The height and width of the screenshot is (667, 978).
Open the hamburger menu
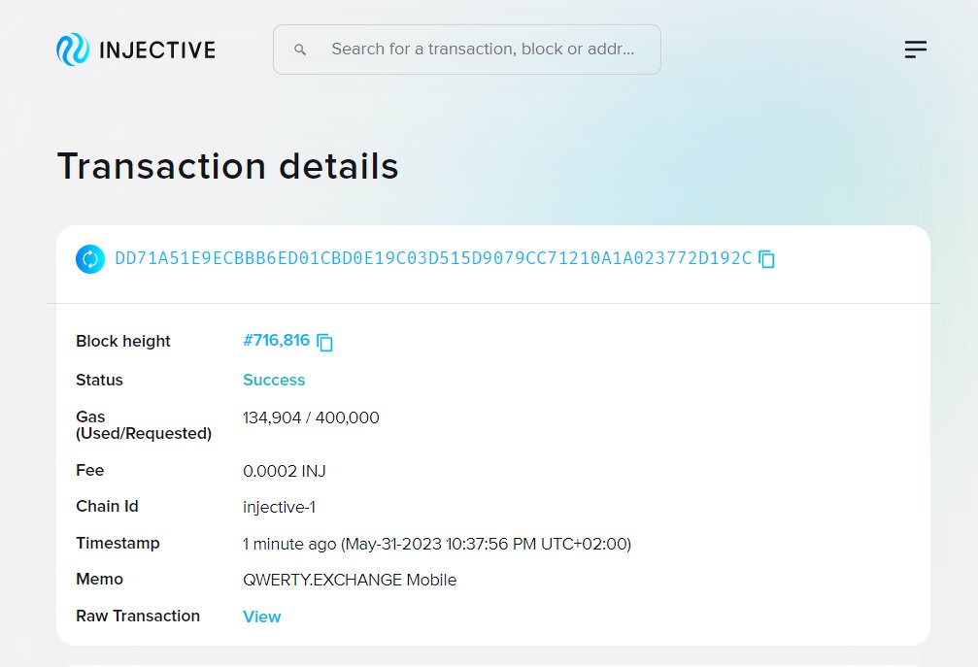[916, 50]
